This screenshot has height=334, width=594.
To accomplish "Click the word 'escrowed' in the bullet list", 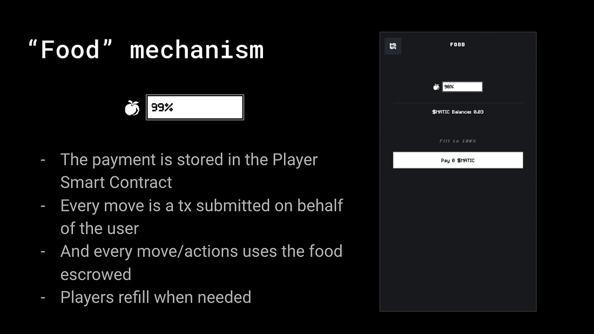I will click(96, 275).
